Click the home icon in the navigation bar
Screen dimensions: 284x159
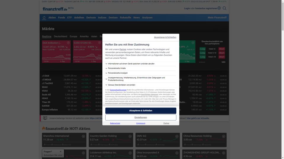click(44, 18)
